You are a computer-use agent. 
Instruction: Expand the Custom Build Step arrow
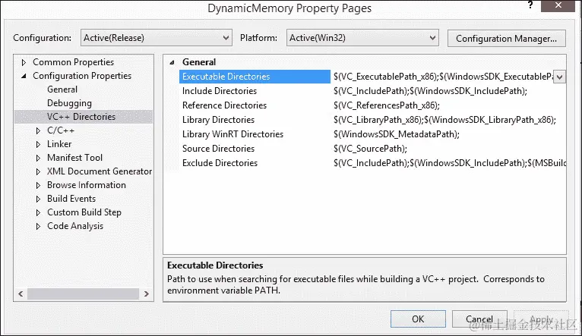click(38, 212)
